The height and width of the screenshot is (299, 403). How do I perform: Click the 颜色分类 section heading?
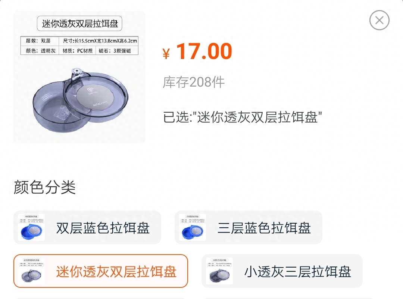(44, 187)
